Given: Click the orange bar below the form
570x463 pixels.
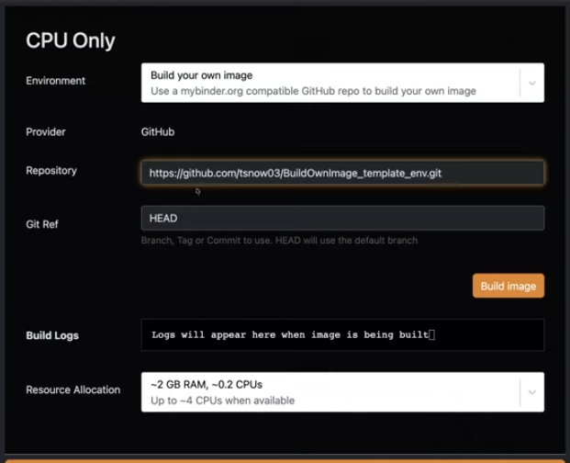Looking at the screenshot, I should tap(285, 459).
